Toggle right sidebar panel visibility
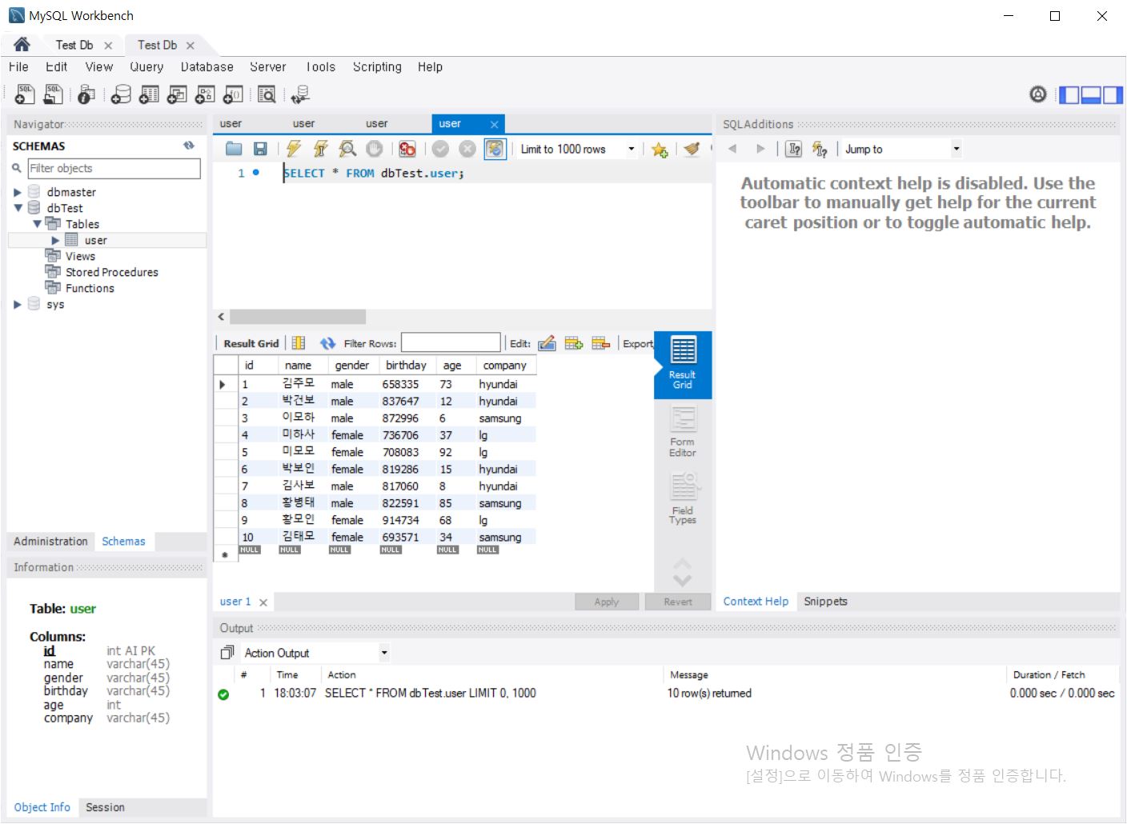Screen dimensions: 1127x824 [1113, 95]
